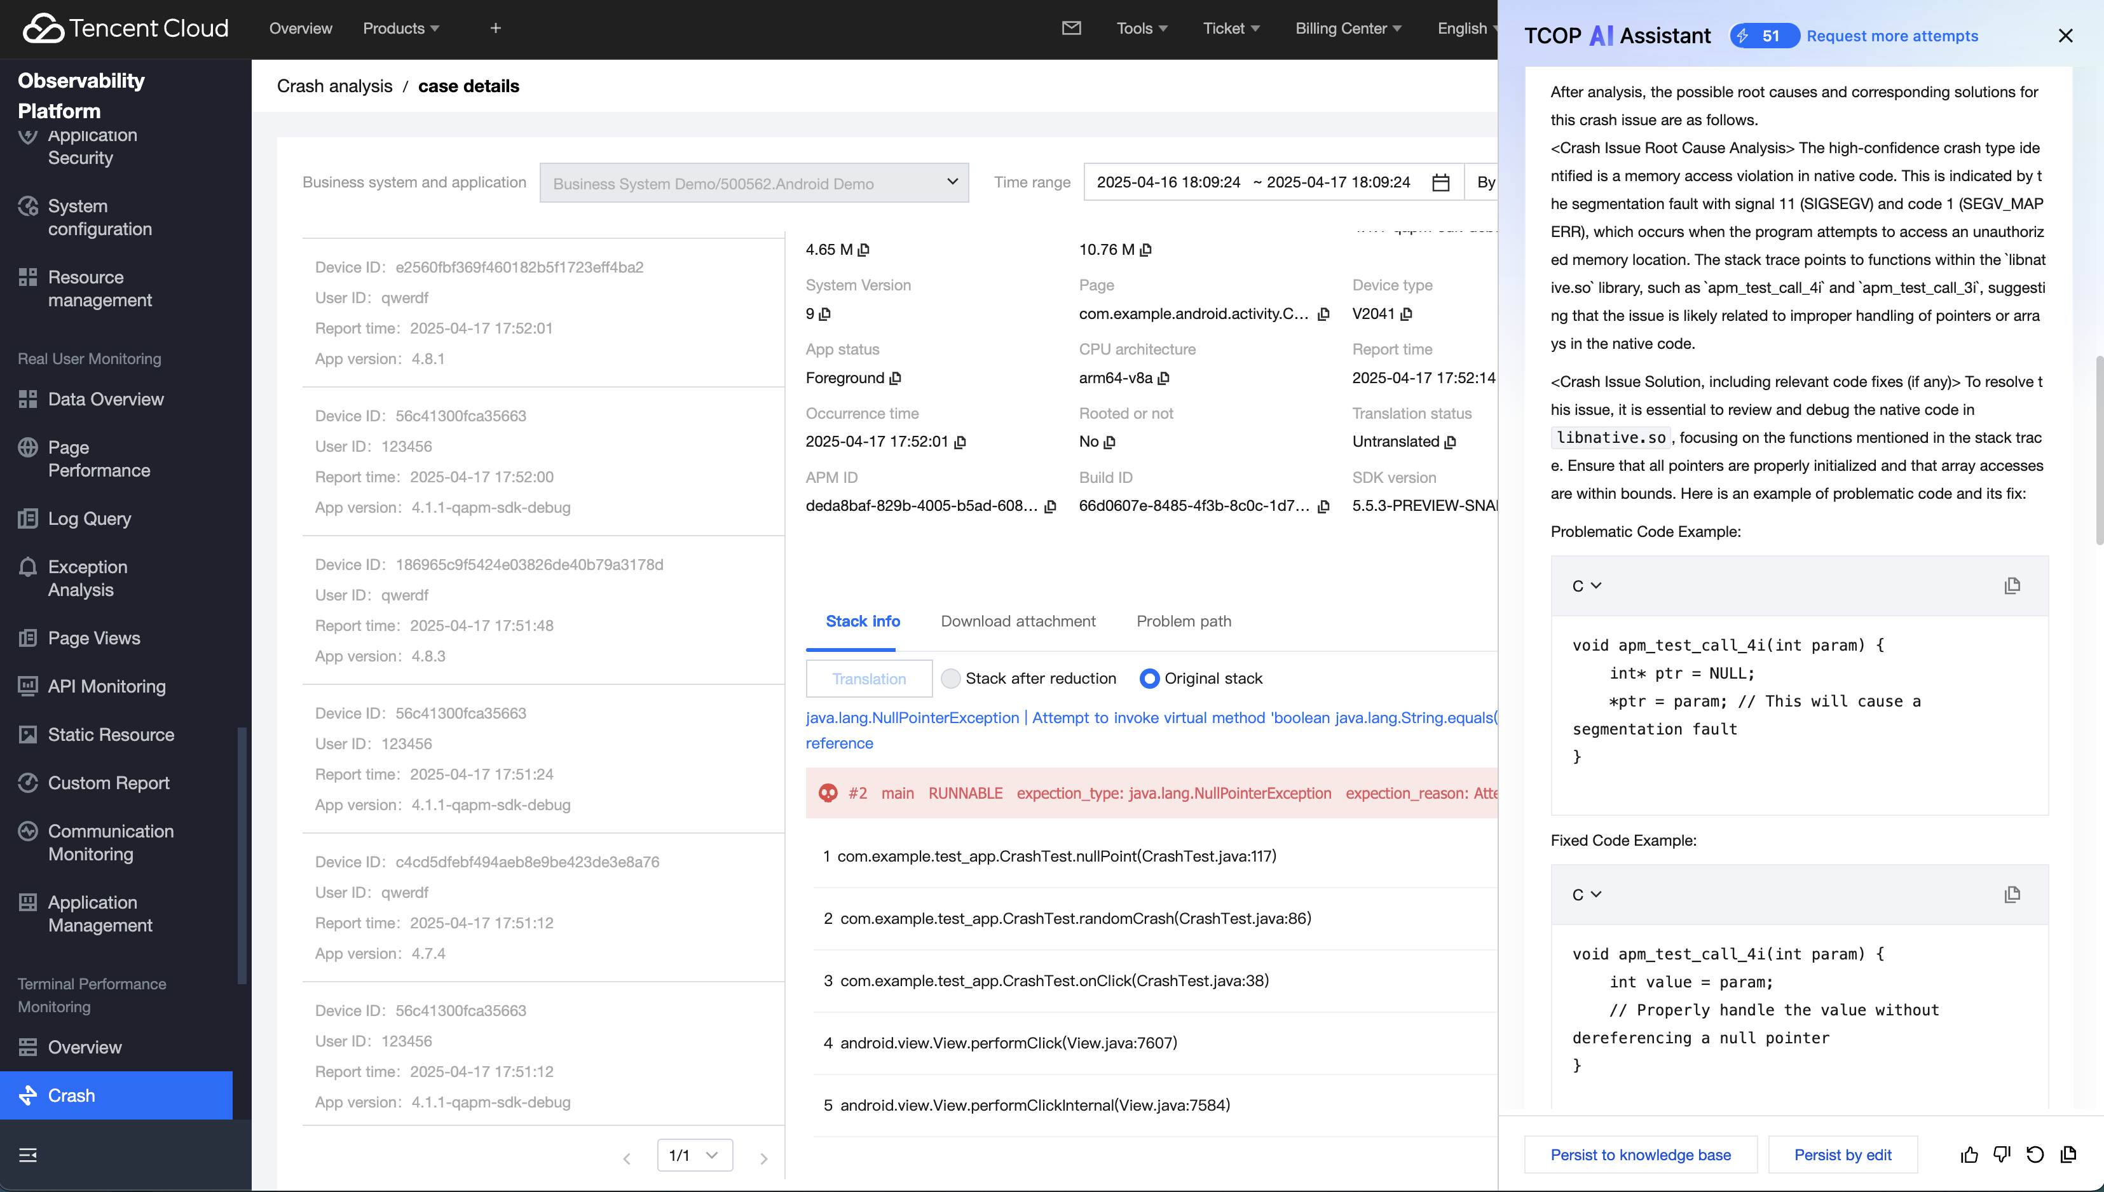The image size is (2104, 1192).
Task: Expand the Business system and application dropdown
Action: tap(753, 182)
